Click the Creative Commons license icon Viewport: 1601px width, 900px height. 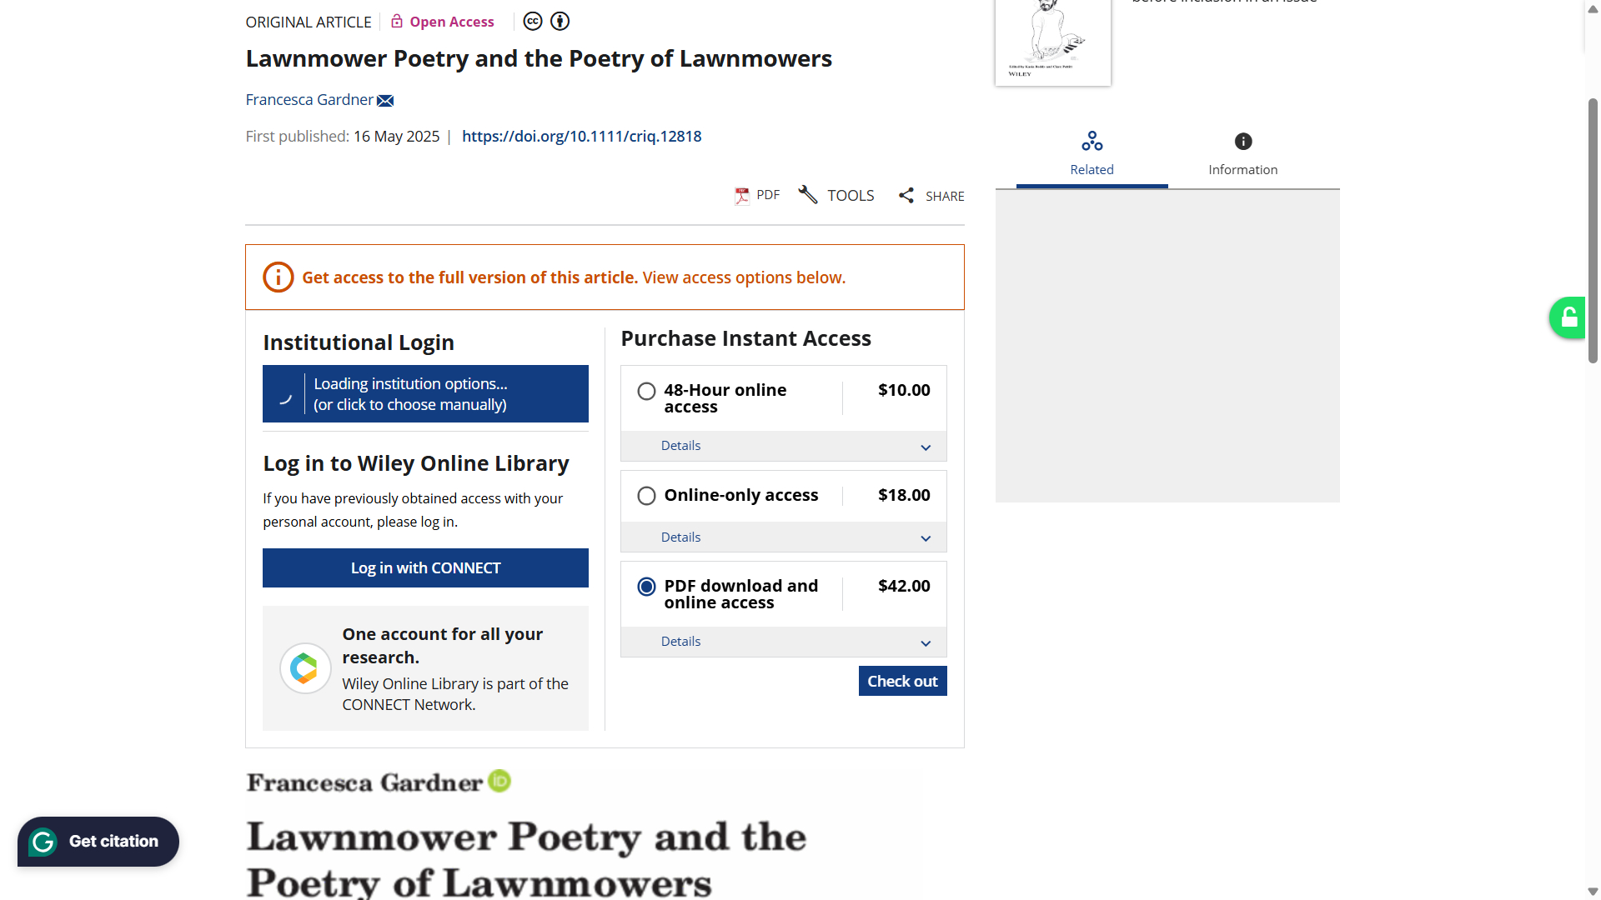coord(533,22)
